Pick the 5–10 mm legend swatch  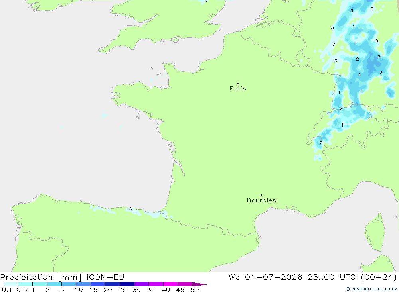click(x=69, y=284)
